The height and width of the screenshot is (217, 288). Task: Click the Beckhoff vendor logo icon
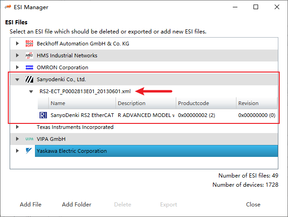29,44
